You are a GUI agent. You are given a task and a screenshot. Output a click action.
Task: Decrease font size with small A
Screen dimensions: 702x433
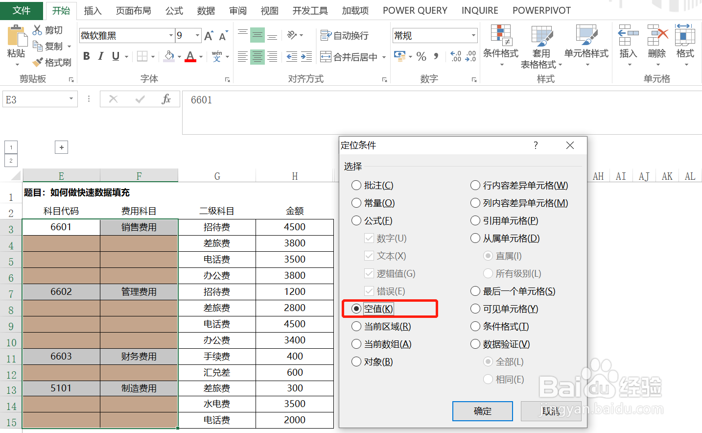tap(223, 36)
